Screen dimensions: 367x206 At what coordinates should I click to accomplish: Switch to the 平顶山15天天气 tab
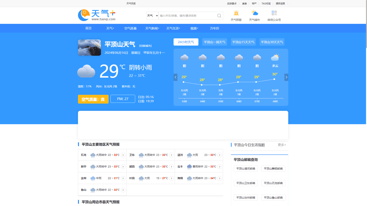point(243,42)
